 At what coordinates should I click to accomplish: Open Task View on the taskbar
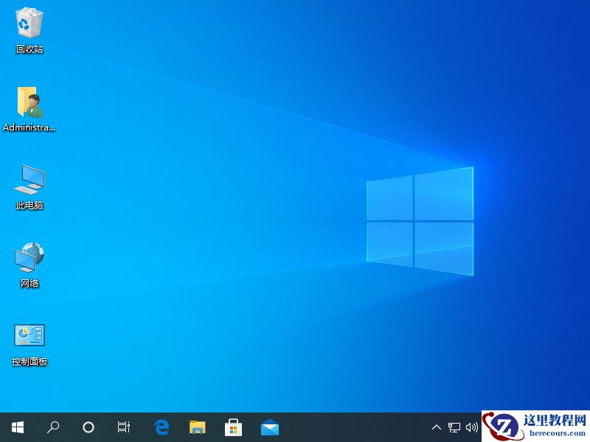click(x=123, y=427)
